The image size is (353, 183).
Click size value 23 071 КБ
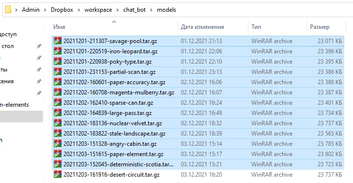330,41
